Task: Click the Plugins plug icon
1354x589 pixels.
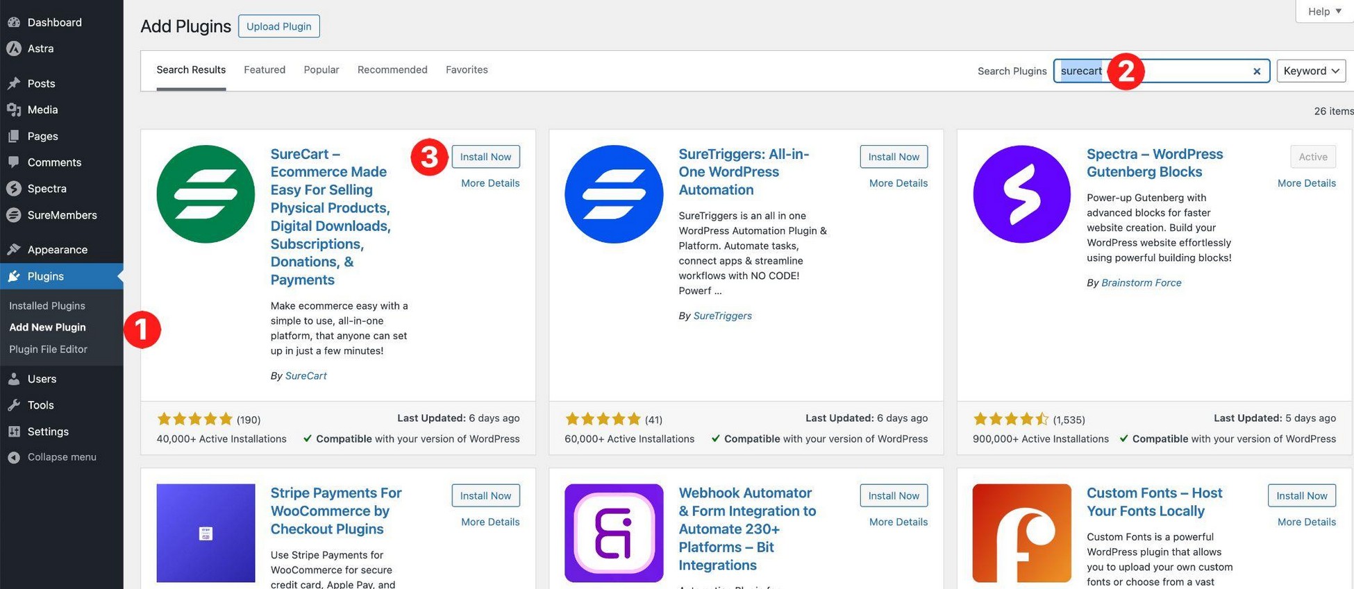Action: click(14, 276)
